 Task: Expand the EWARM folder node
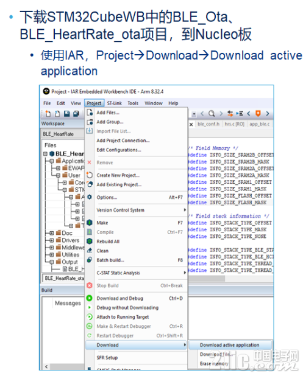(58, 168)
